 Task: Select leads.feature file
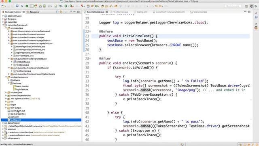tap(22, 86)
